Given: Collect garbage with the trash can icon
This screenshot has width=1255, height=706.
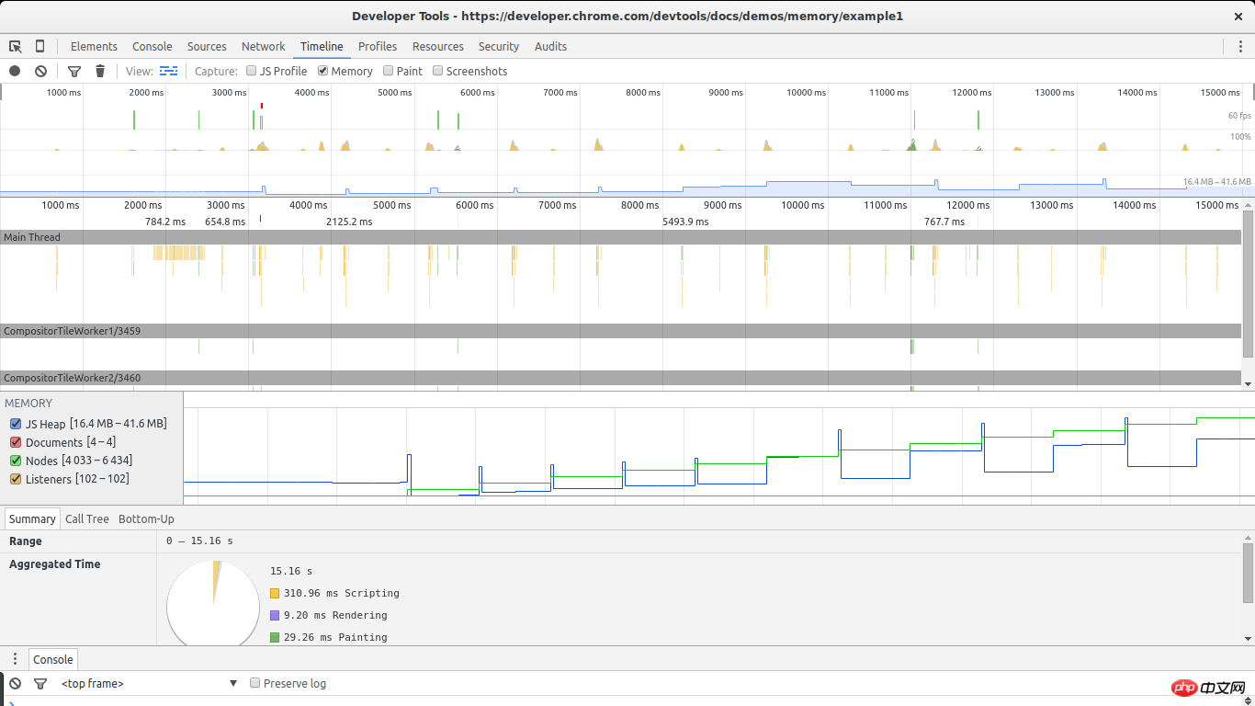Looking at the screenshot, I should 100,71.
